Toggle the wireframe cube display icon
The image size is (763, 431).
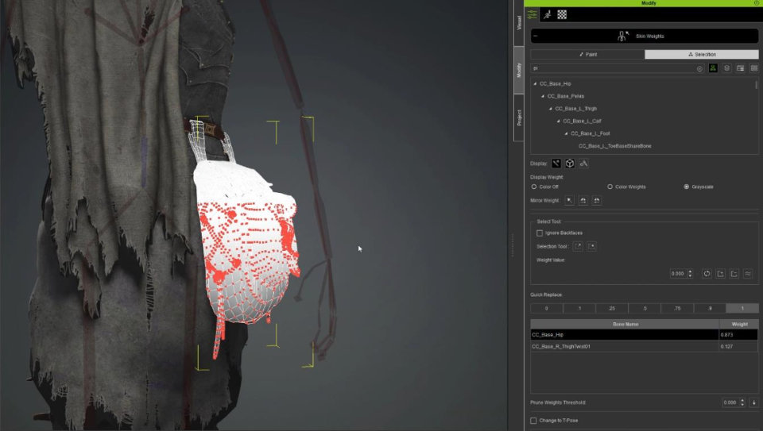[570, 164]
